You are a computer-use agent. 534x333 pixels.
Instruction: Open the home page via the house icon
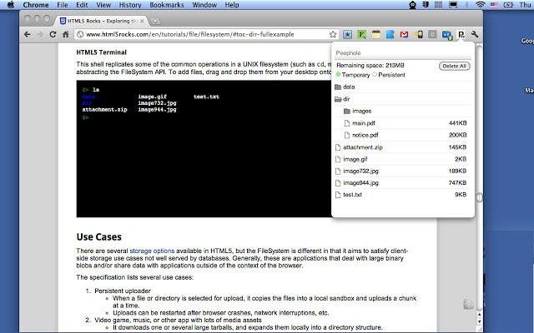pyautogui.click(x=65, y=34)
